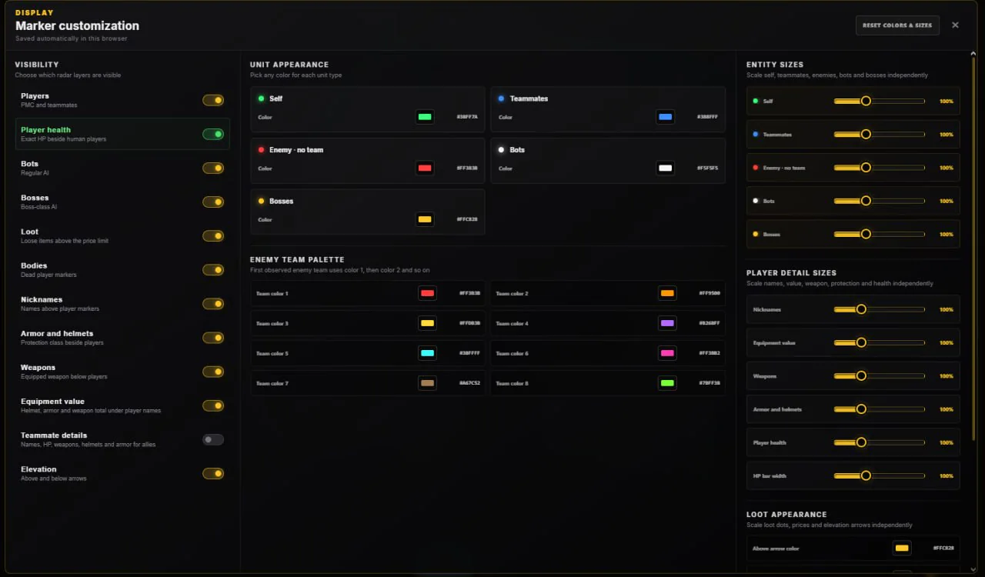Click the Bosses entity size slider
Viewport: 985px width, 577px height.
880,234
